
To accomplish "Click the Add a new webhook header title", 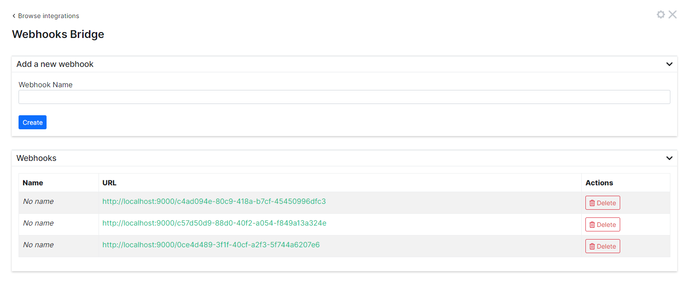I will (55, 64).
